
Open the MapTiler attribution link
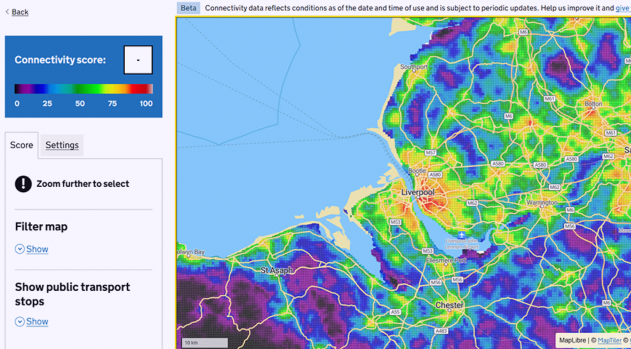[x=609, y=340]
